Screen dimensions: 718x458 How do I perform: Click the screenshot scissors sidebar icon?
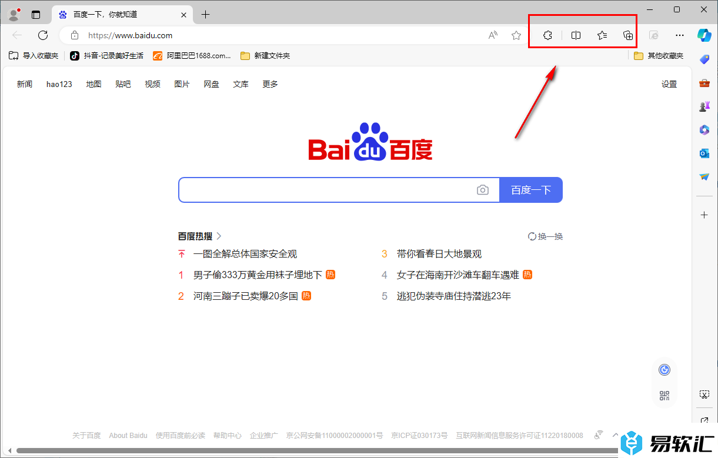click(704, 394)
